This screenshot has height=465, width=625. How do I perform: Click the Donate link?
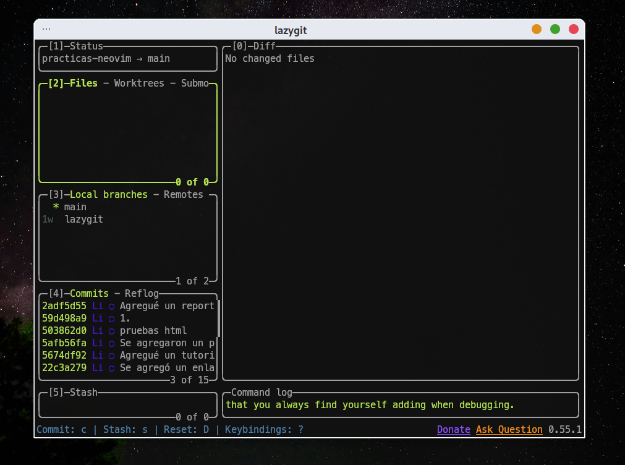click(453, 429)
